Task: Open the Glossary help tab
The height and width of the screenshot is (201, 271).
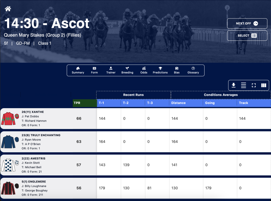Action: (x=193, y=70)
